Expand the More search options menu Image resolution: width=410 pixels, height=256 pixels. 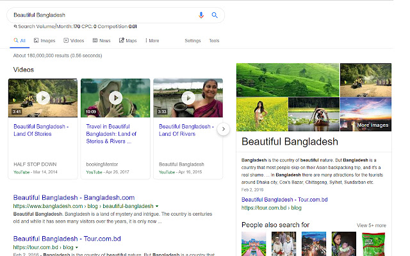click(x=152, y=41)
